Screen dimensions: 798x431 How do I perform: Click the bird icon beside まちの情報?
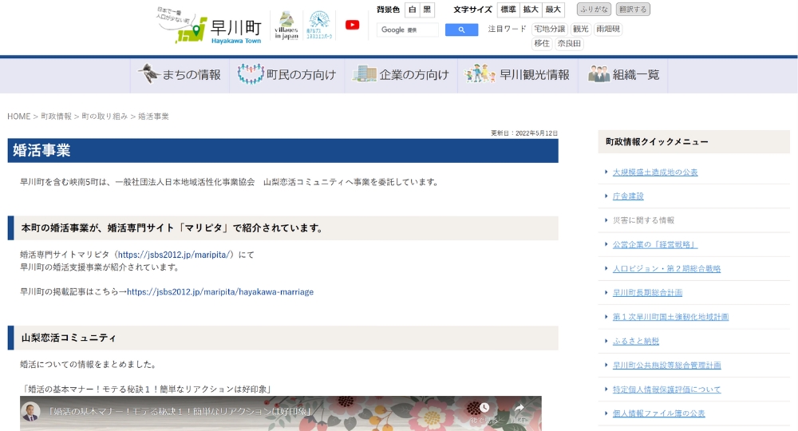pyautogui.click(x=148, y=74)
